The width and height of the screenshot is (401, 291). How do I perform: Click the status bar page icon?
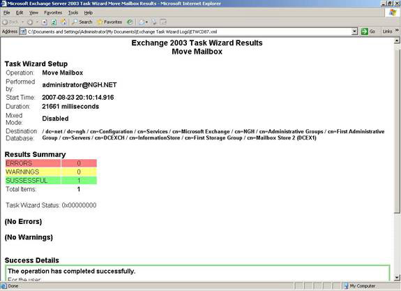click(4, 286)
